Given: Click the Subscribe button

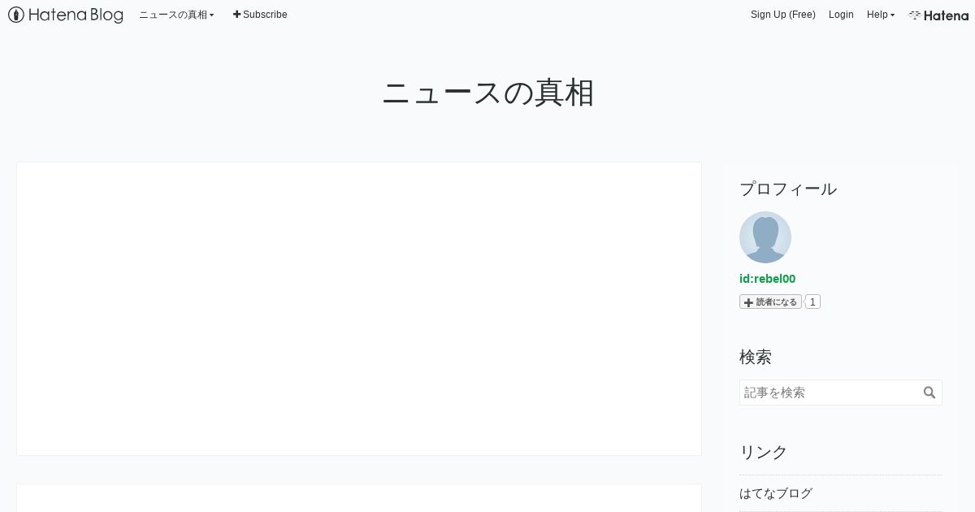Looking at the screenshot, I should point(260,15).
